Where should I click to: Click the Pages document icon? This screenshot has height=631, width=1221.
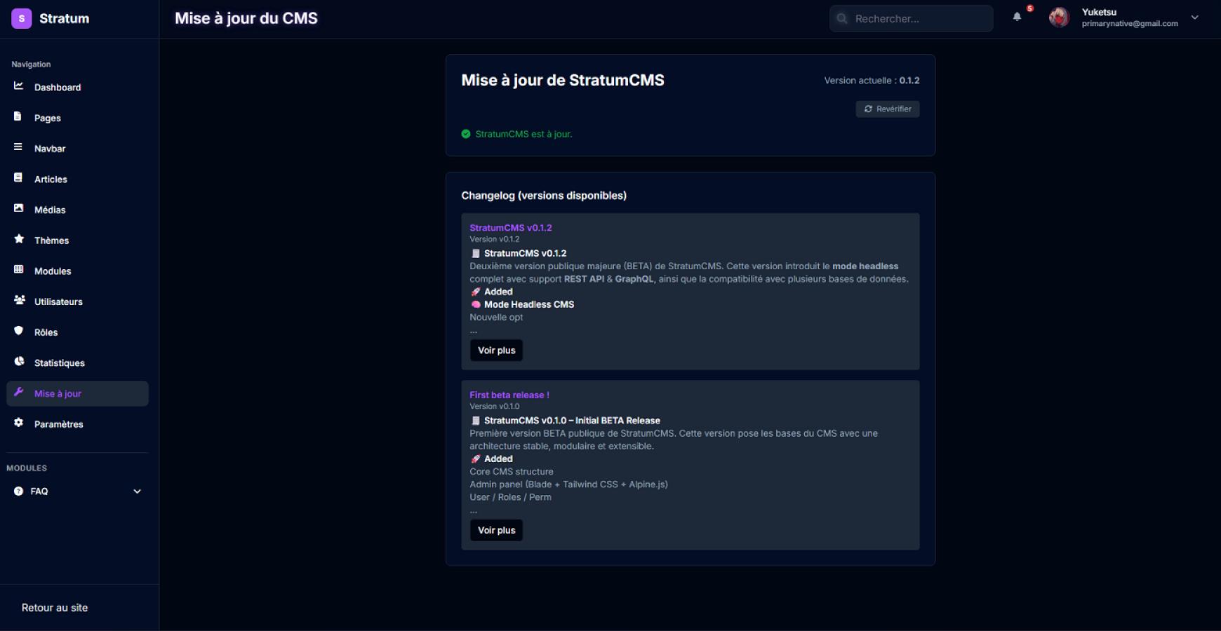[x=18, y=116]
